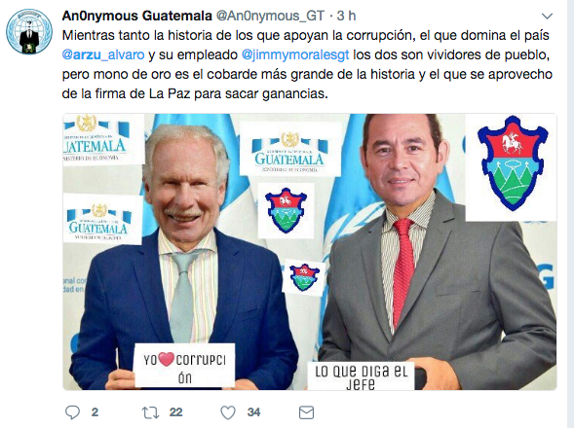574x428 pixels.
Task: Click the tweet text body
Action: tap(307, 65)
